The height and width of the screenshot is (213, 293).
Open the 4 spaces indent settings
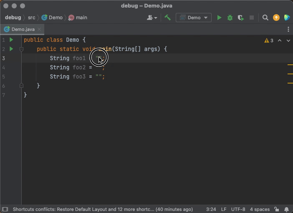point(260,209)
